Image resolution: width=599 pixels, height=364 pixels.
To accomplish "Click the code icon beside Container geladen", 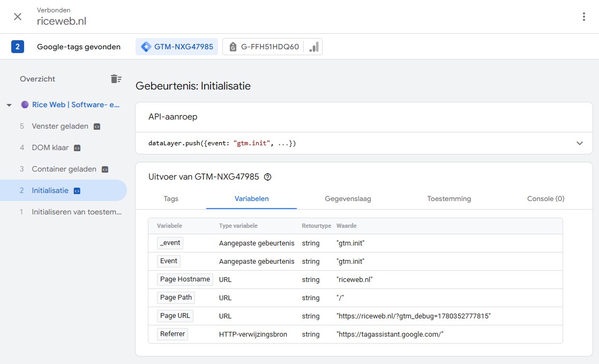I will click(x=105, y=169).
